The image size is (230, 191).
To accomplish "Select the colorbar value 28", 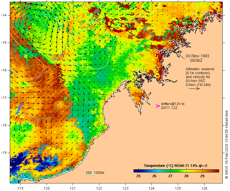I will pos(186,176).
